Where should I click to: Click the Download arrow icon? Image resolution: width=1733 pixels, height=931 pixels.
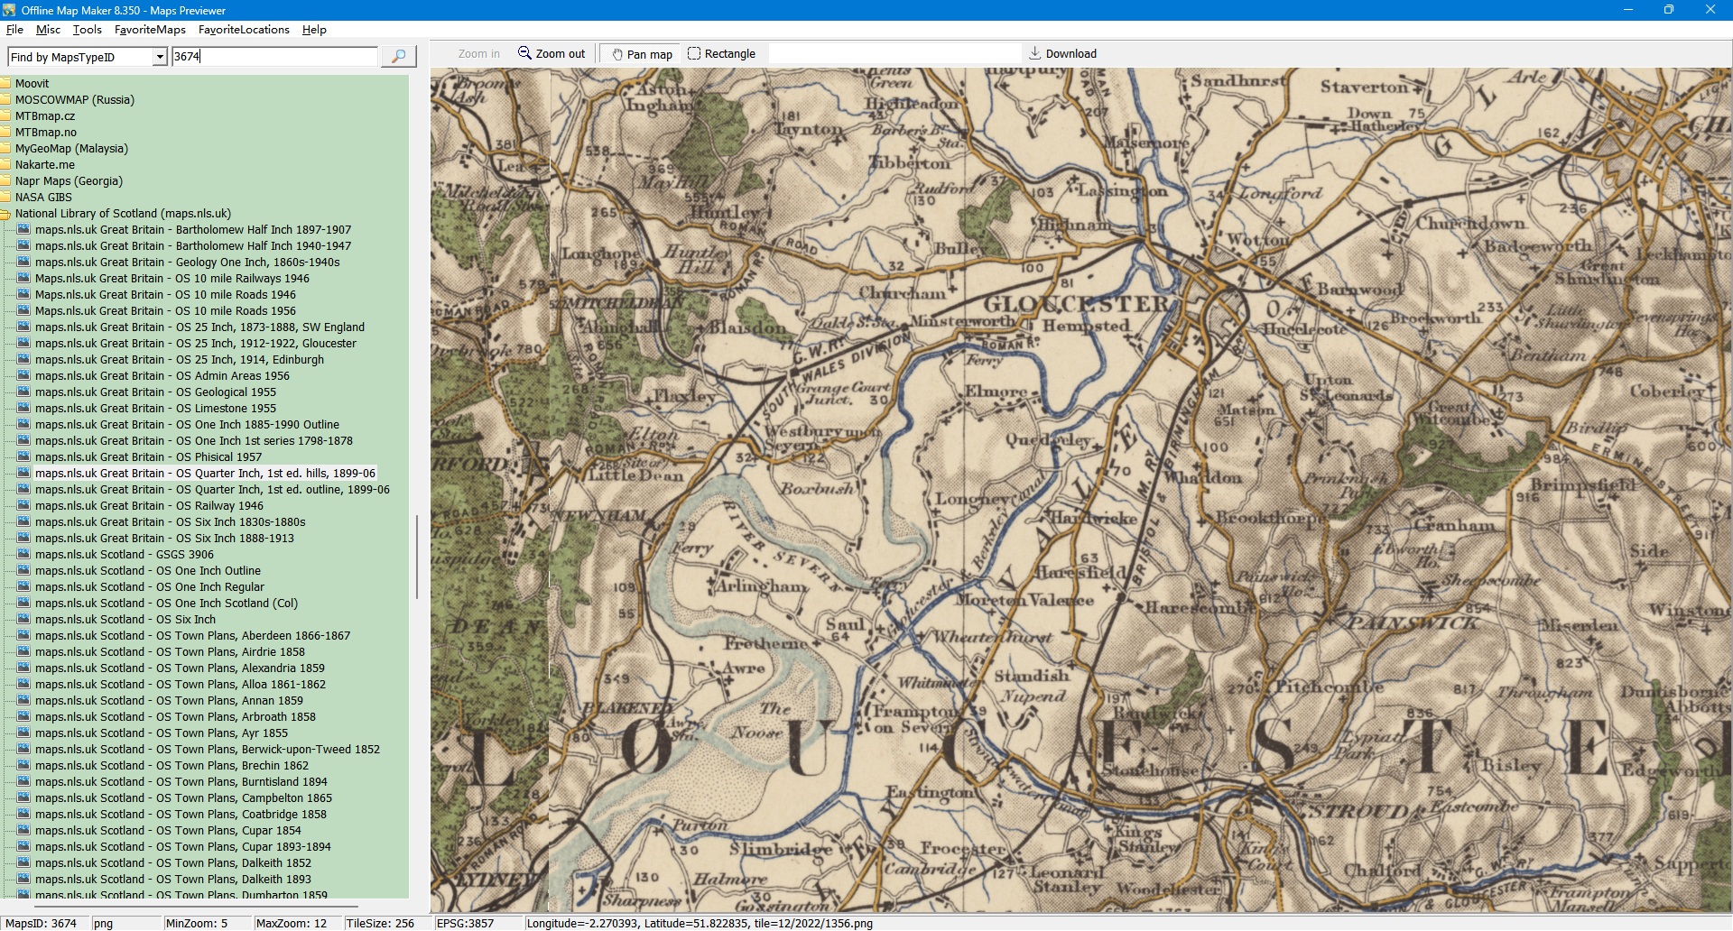pyautogui.click(x=1035, y=53)
